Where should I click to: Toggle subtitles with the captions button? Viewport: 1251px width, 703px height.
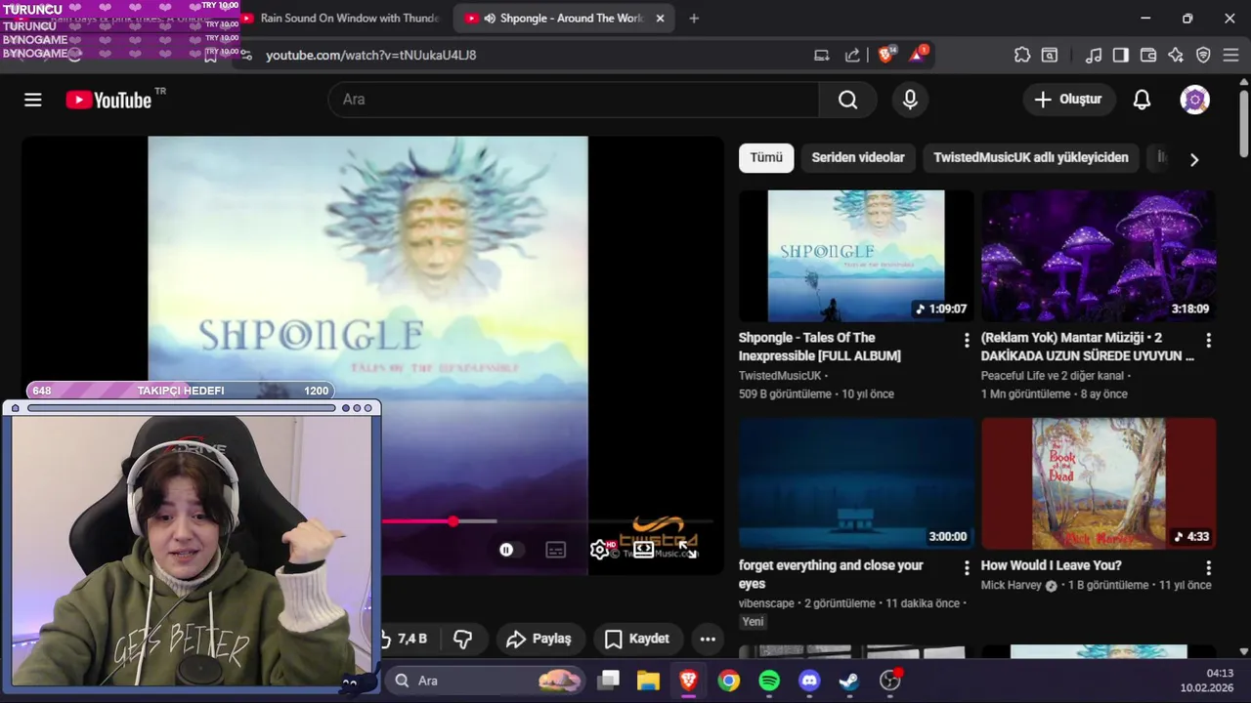(556, 550)
